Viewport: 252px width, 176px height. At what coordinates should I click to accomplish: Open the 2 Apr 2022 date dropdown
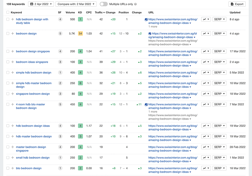[x=41, y=4]
